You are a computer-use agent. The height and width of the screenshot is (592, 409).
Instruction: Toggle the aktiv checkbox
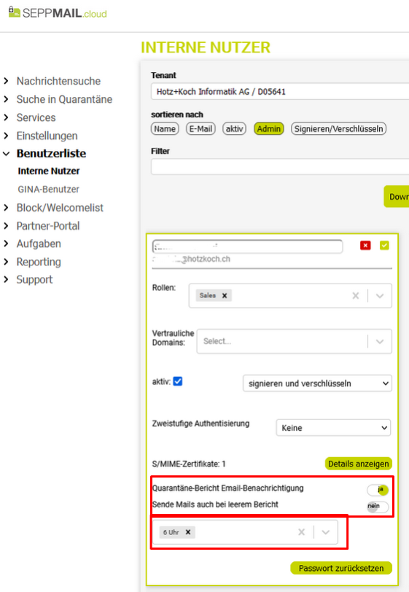[177, 381]
